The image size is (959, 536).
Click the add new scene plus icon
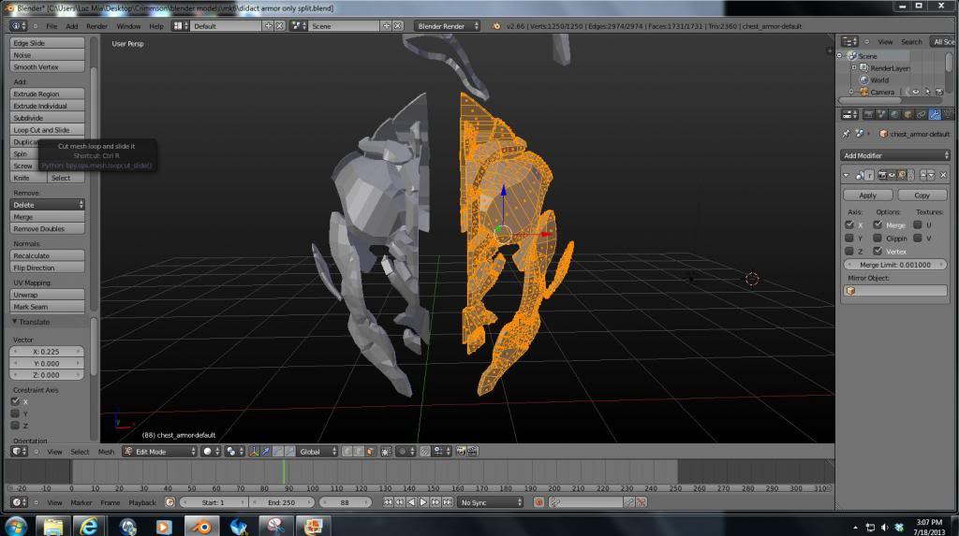(386, 26)
